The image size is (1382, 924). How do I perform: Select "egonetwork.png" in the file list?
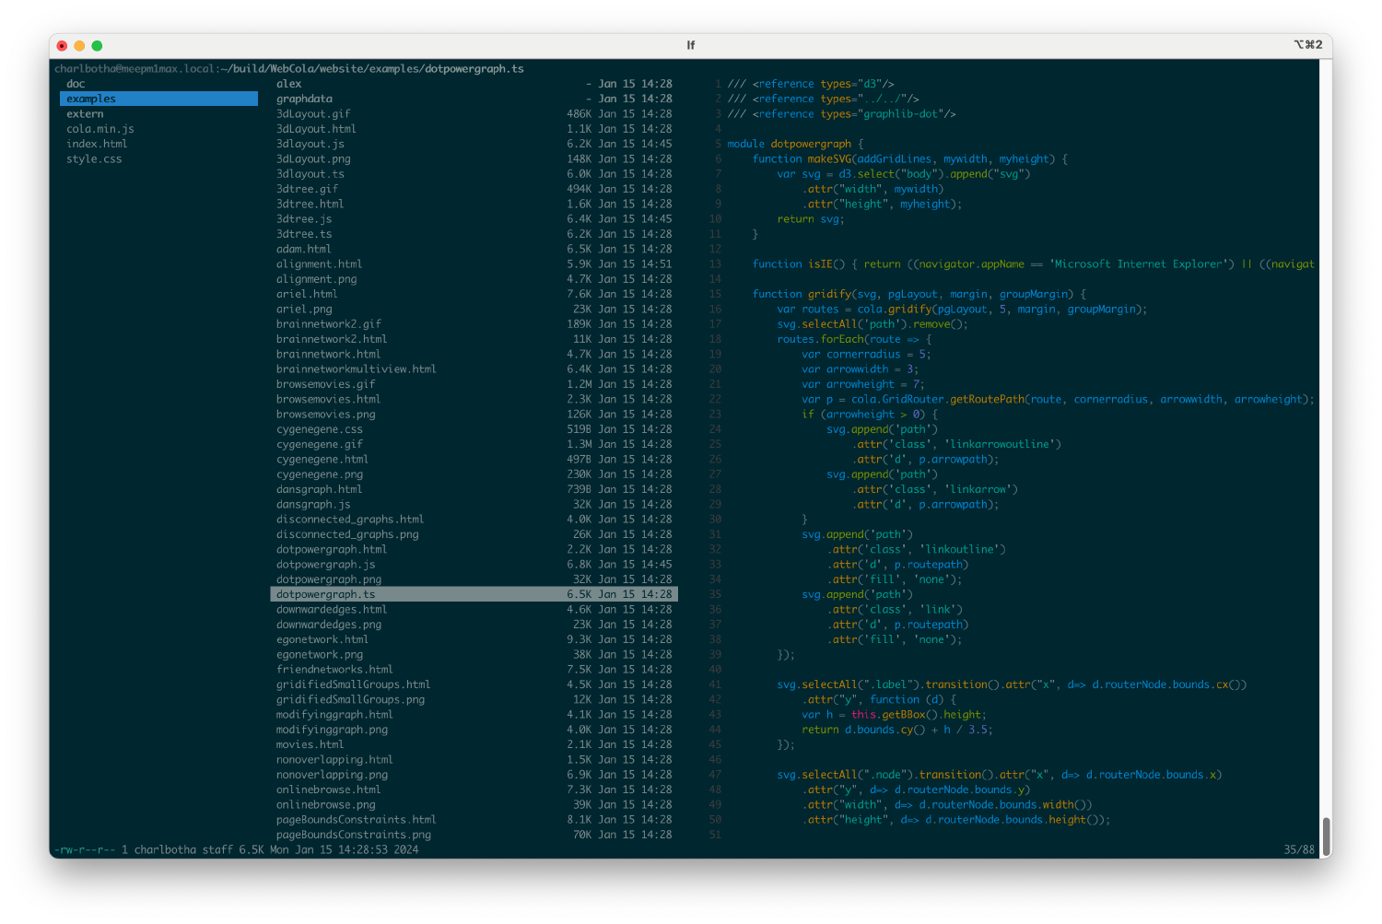click(x=318, y=654)
